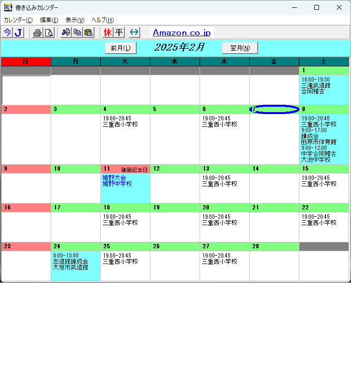Open the 編集 menu
Viewport: 351px width, 382px height.
coord(49,20)
